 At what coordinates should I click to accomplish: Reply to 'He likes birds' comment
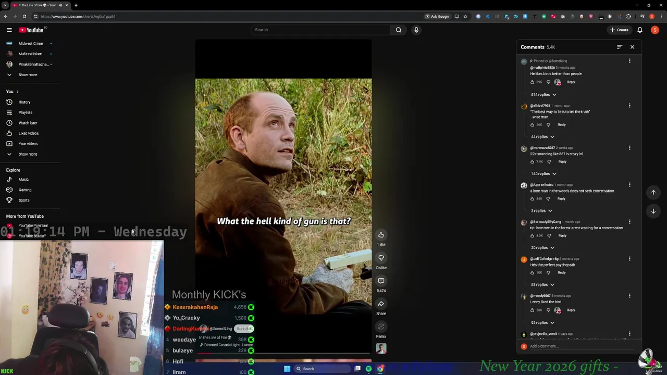coord(571,82)
